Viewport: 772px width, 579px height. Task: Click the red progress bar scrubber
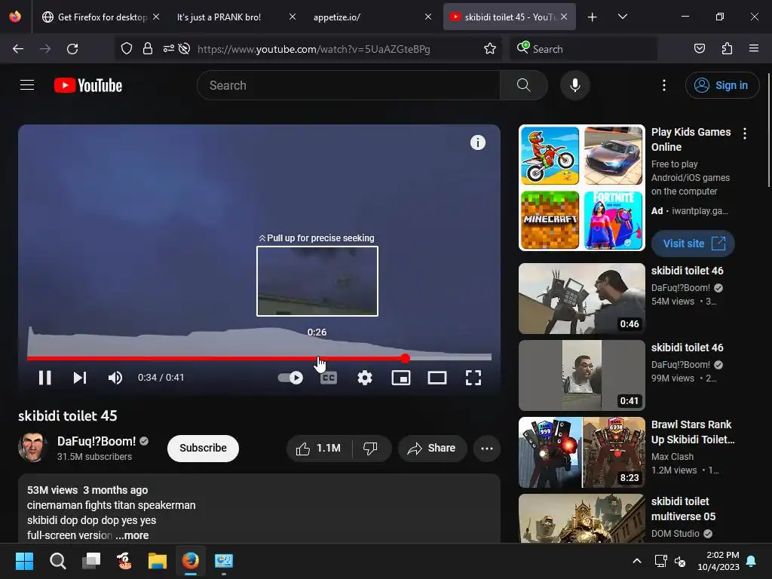click(x=405, y=358)
